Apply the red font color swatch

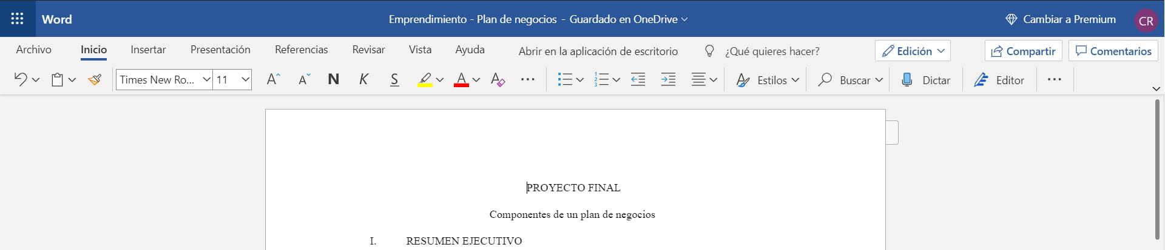tap(461, 80)
